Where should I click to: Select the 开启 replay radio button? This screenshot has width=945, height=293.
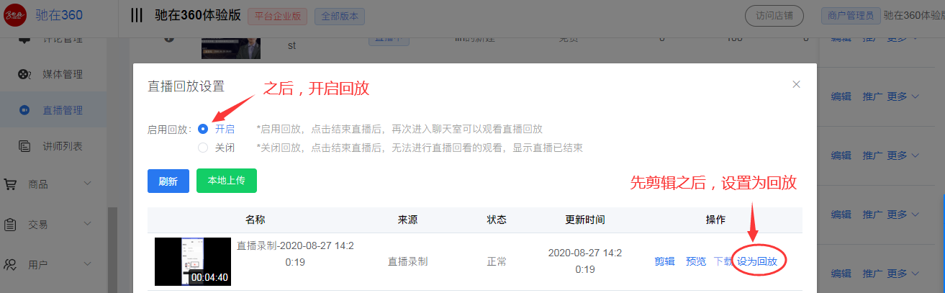click(x=203, y=129)
